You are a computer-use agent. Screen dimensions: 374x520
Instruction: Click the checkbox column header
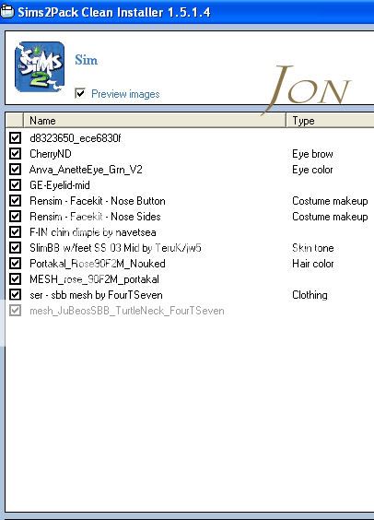click(x=15, y=121)
